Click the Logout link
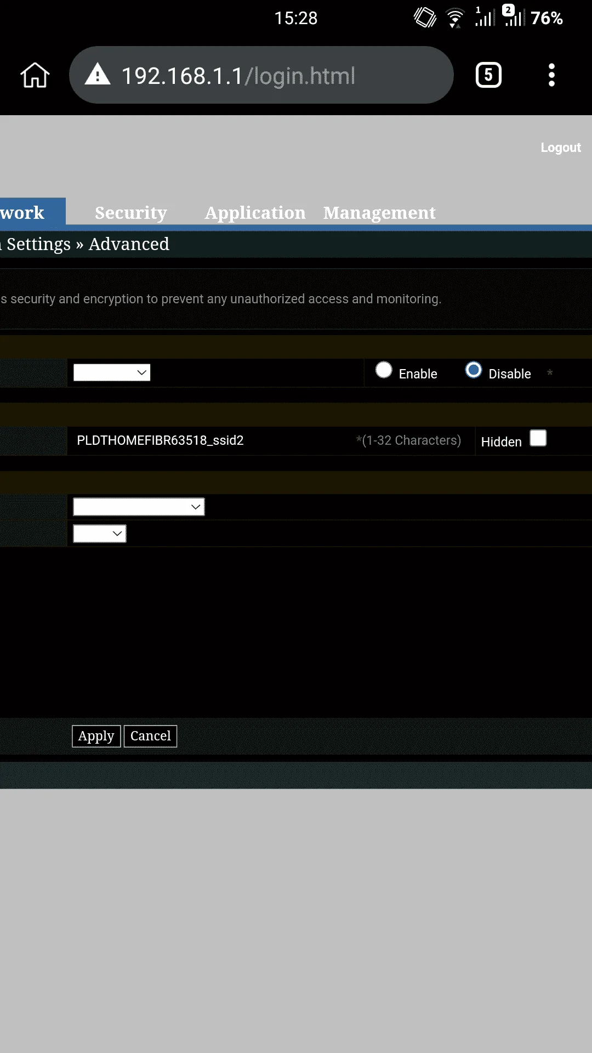The height and width of the screenshot is (1053, 592). click(x=560, y=148)
